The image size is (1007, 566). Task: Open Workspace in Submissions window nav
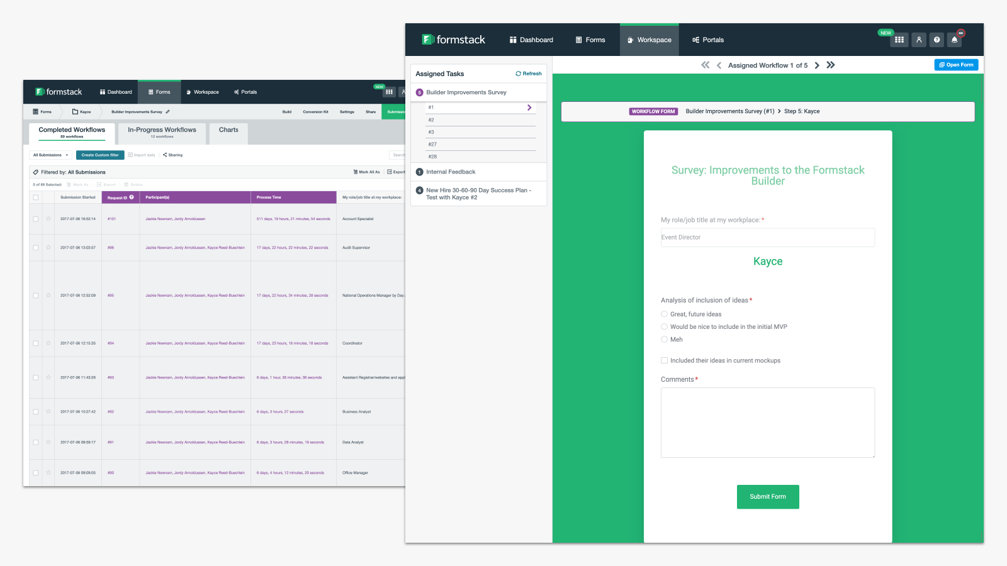pyautogui.click(x=203, y=92)
